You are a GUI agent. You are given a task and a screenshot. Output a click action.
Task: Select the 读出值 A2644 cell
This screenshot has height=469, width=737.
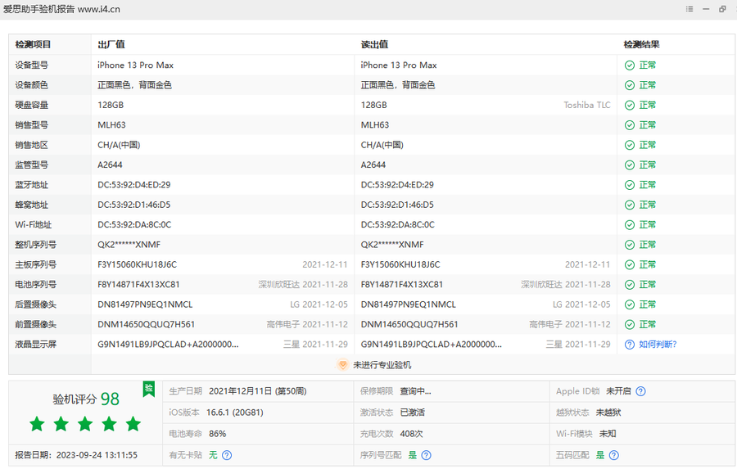pyautogui.click(x=373, y=165)
